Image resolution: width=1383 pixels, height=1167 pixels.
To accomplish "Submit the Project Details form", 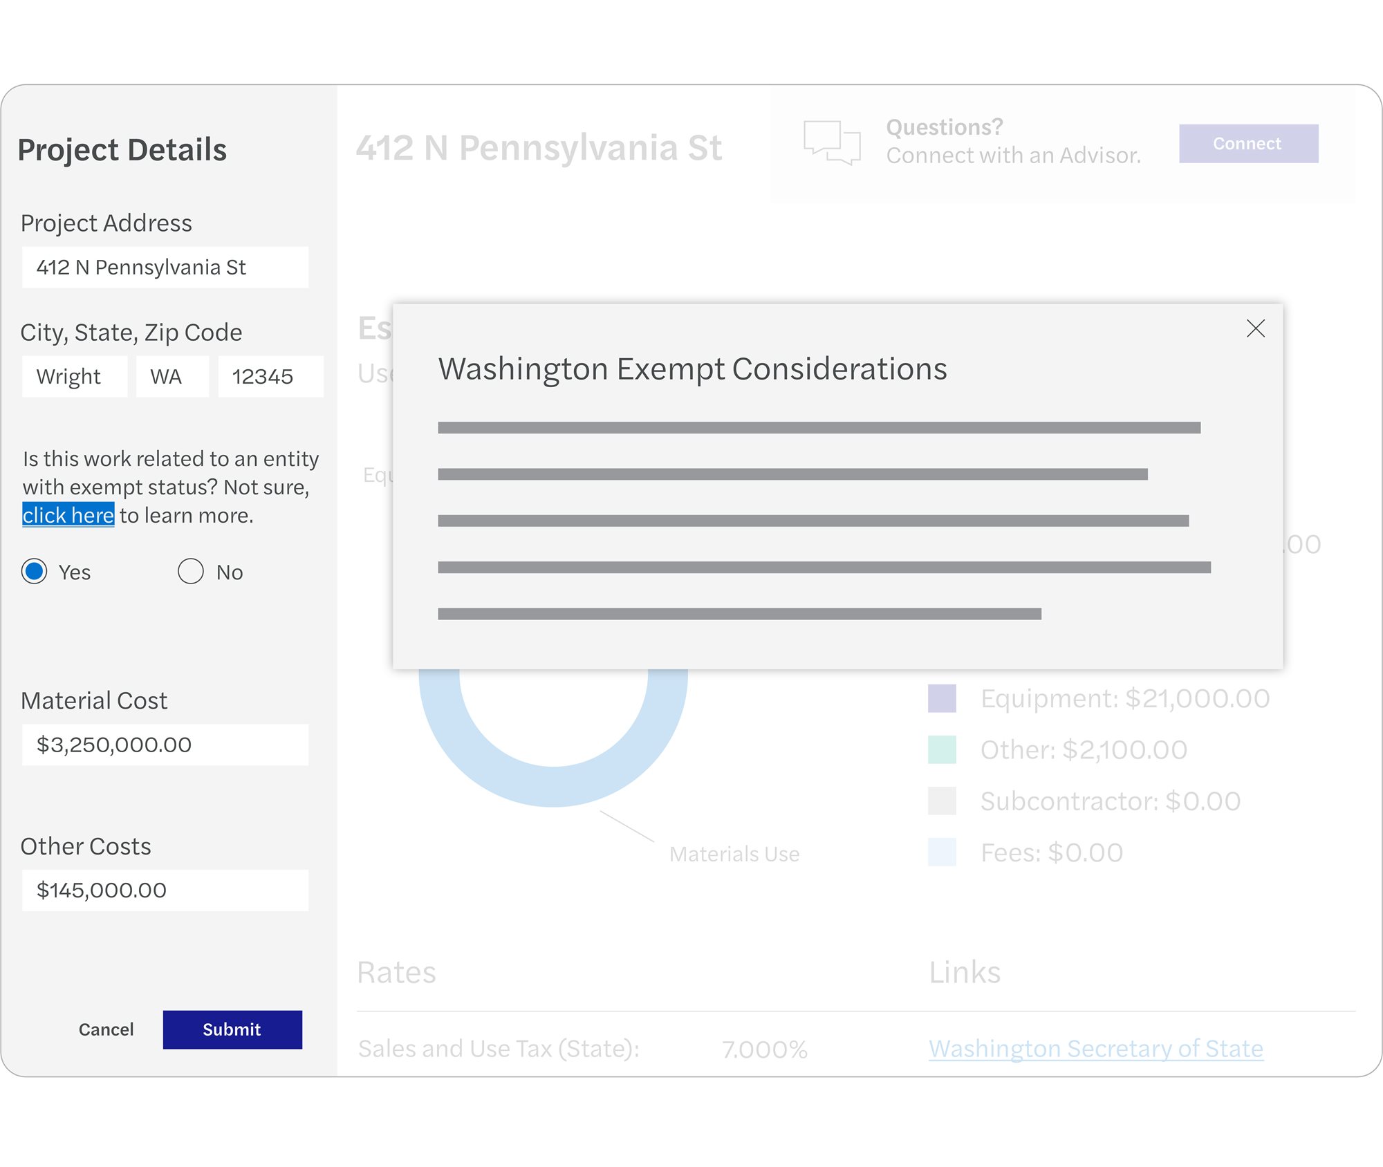I will tap(232, 1029).
